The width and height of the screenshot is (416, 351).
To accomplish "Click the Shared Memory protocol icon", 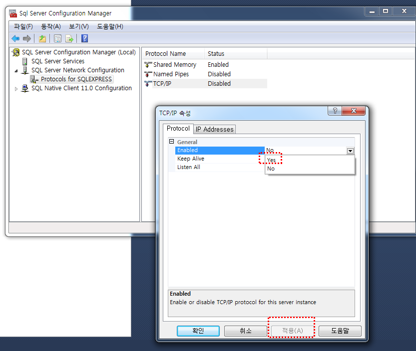I will [148, 65].
